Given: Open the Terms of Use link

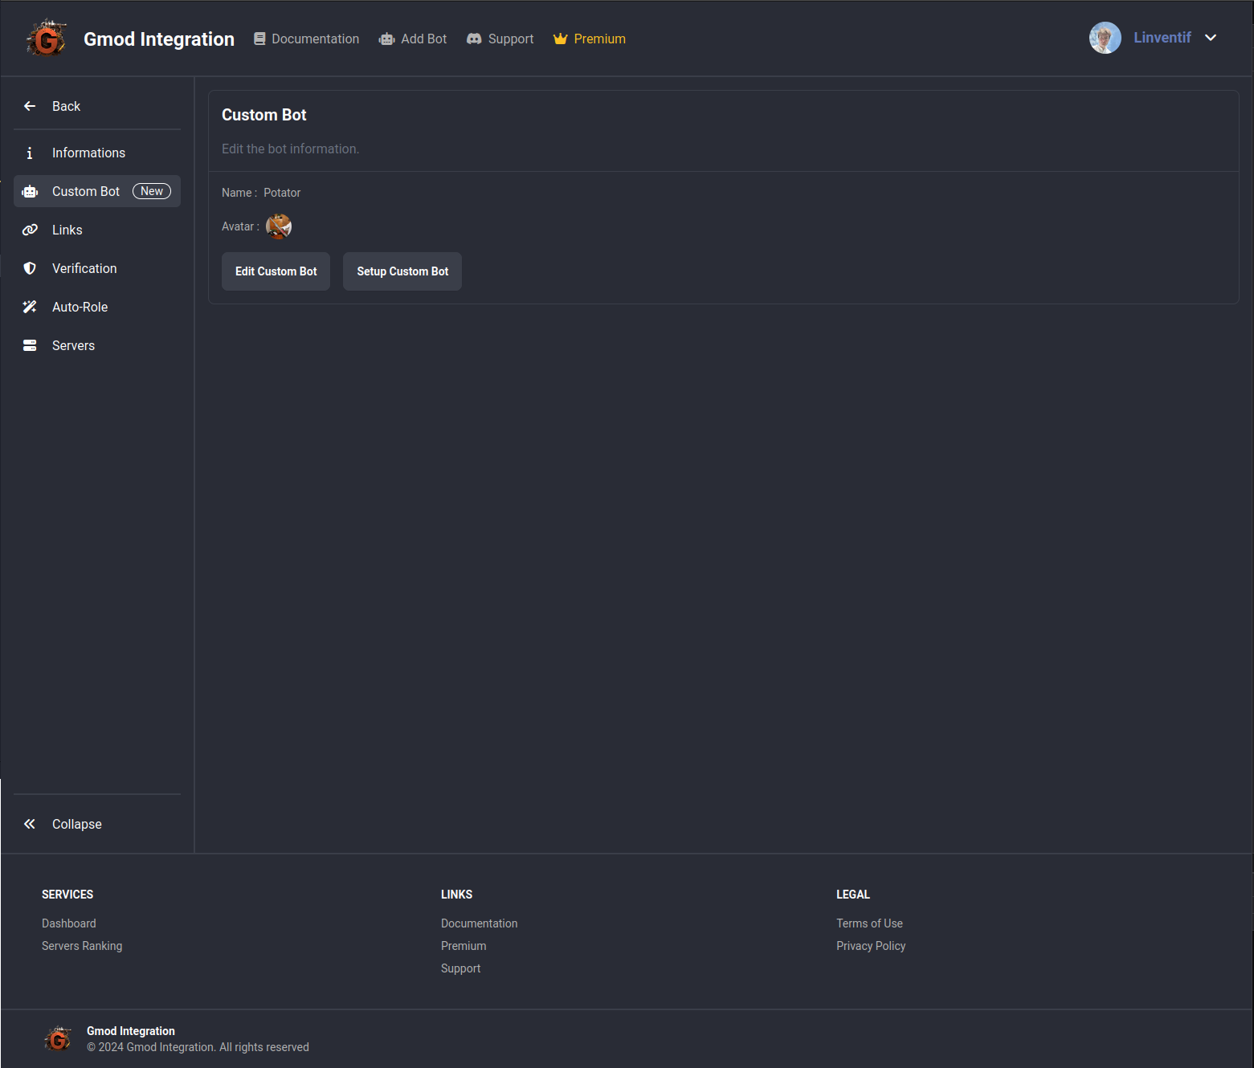Looking at the screenshot, I should (869, 923).
